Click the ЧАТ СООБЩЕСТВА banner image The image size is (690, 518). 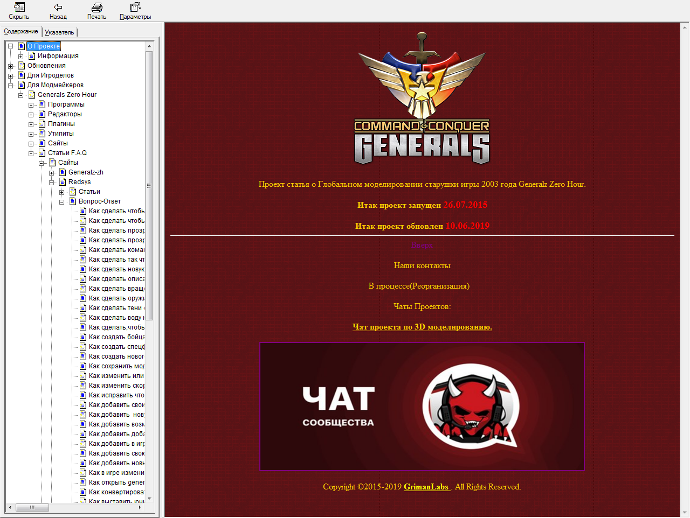(422, 407)
